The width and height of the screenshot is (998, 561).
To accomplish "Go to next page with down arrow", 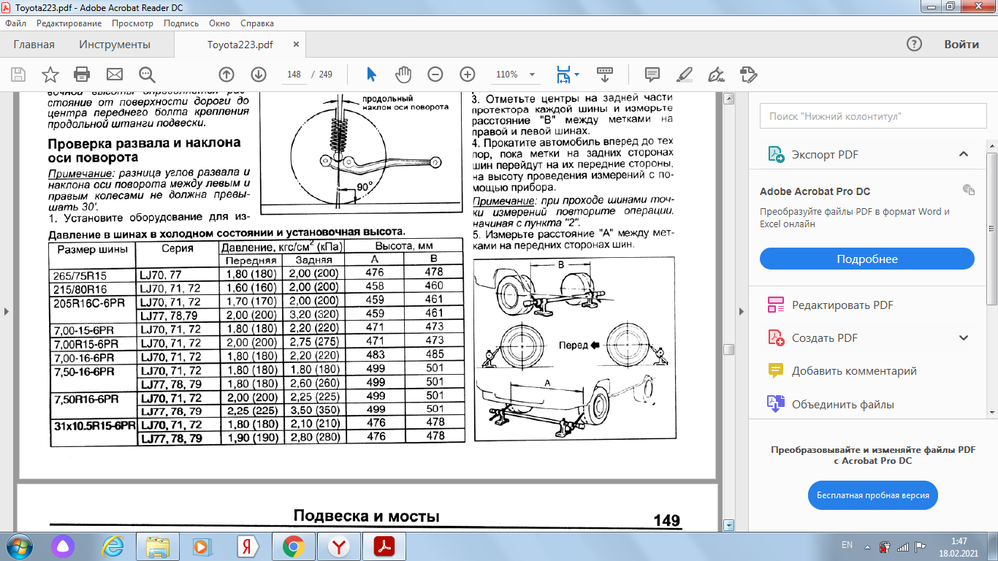I will 259,75.
